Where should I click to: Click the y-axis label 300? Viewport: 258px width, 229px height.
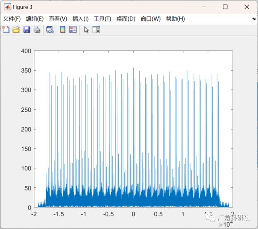click(26, 90)
